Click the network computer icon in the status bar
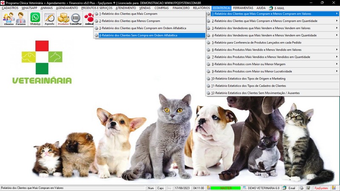This screenshot has height=191, width=340. pos(308,188)
